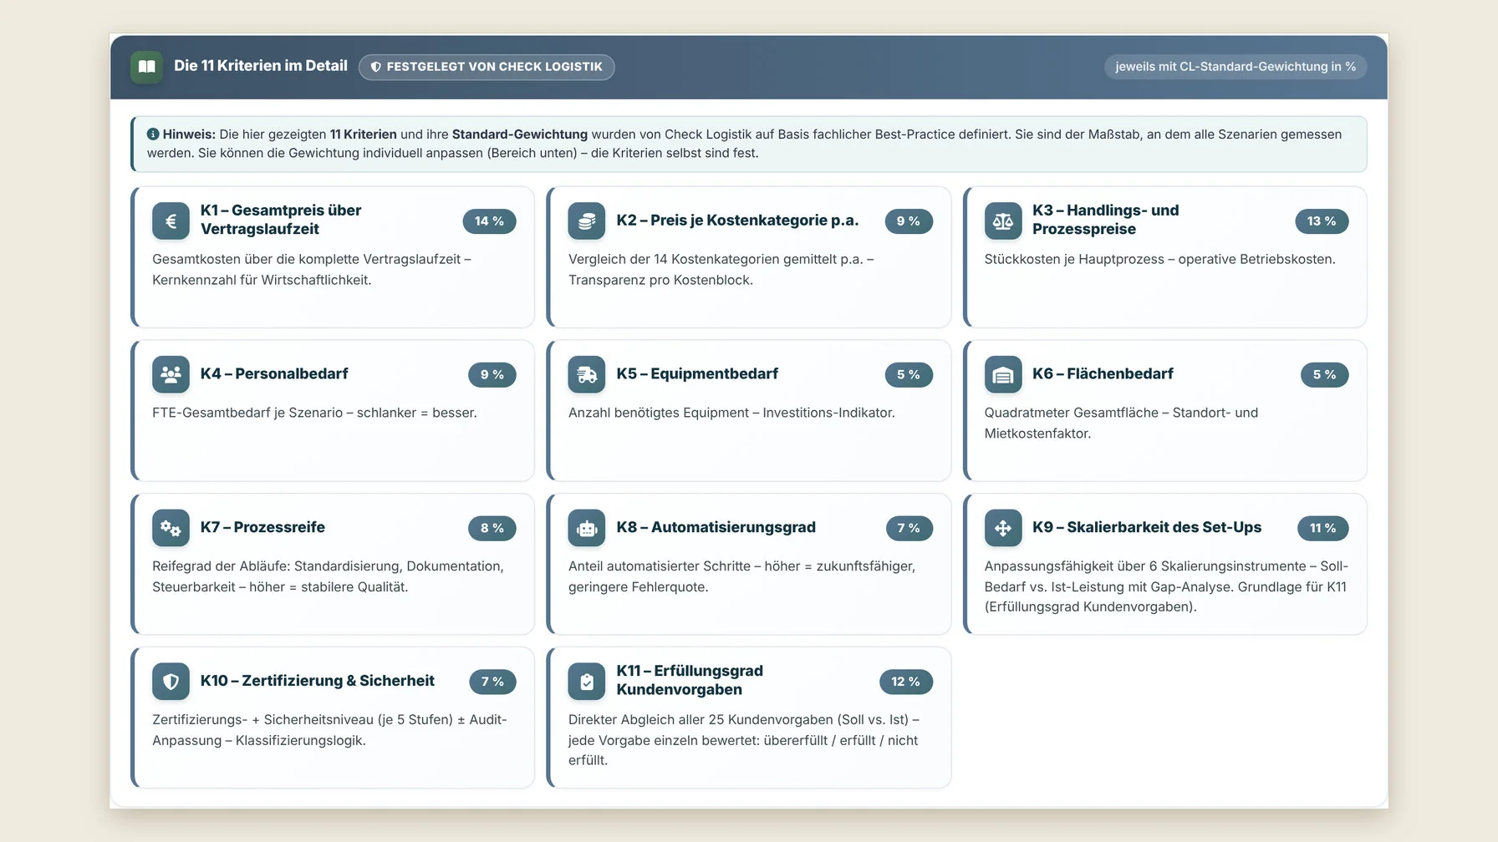Viewport: 1498px width, 842px height.
Task: Click the description 'Anzahl benötigtes Equipment – Investitions-Indikator.'
Action: coord(731,413)
